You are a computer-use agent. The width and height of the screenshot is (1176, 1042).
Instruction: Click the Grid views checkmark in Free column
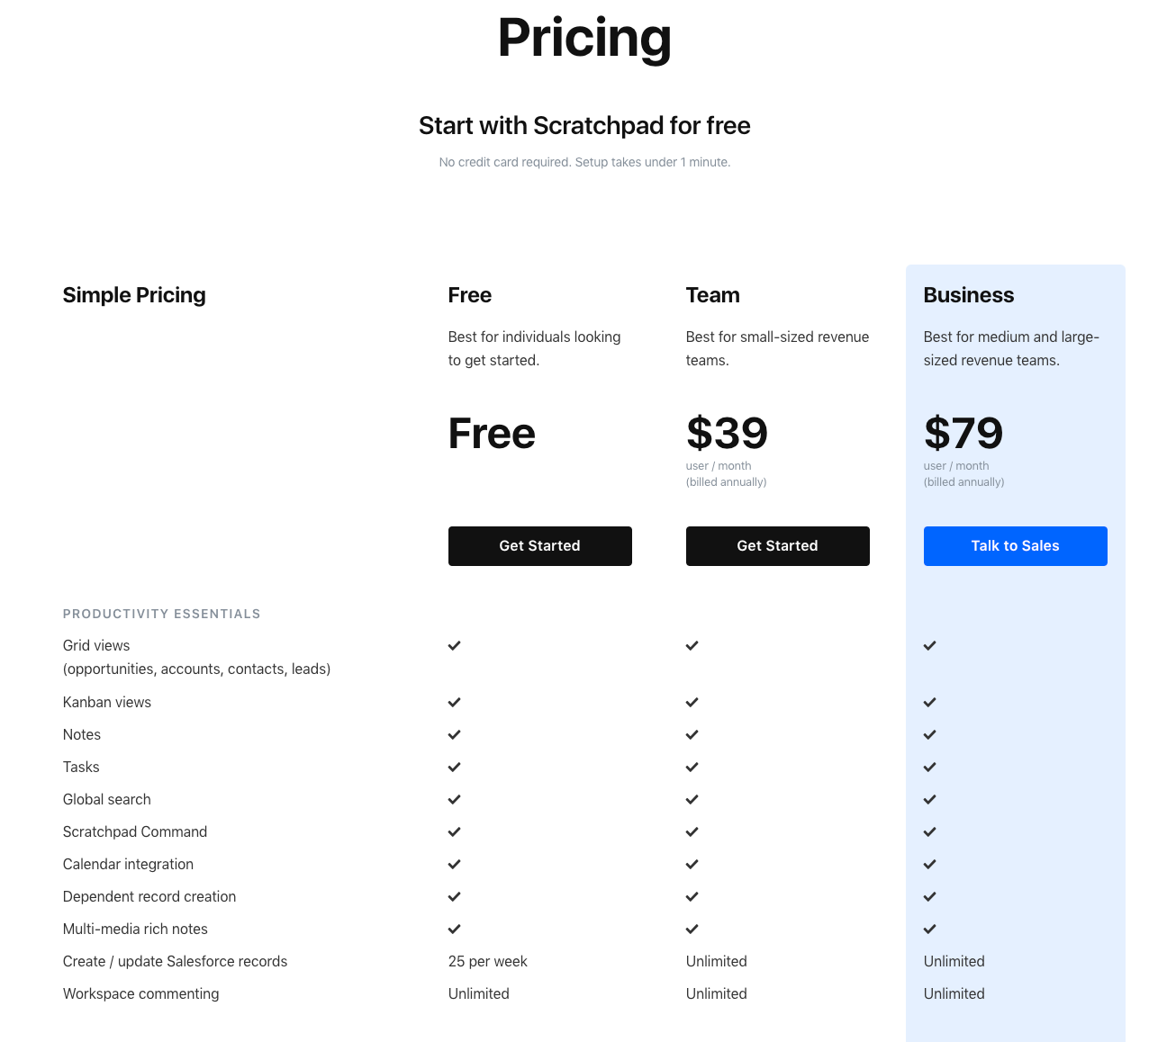[x=454, y=645]
